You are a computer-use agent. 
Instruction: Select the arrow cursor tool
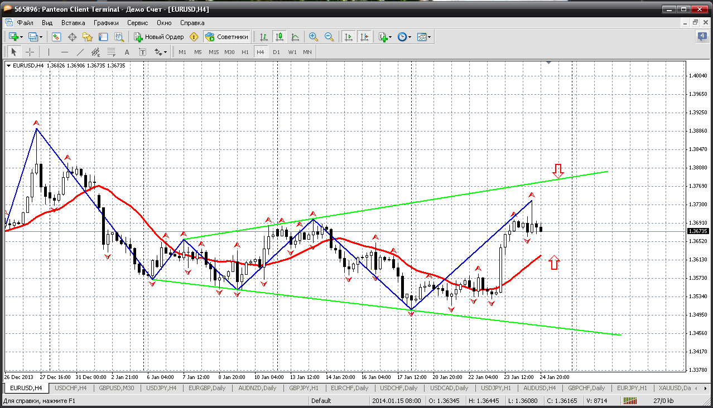pos(14,52)
